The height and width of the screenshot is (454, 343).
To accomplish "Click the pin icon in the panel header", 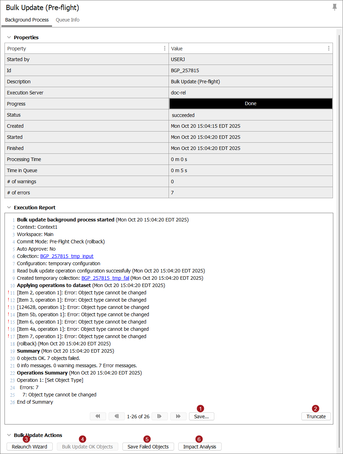I will pos(334,7).
